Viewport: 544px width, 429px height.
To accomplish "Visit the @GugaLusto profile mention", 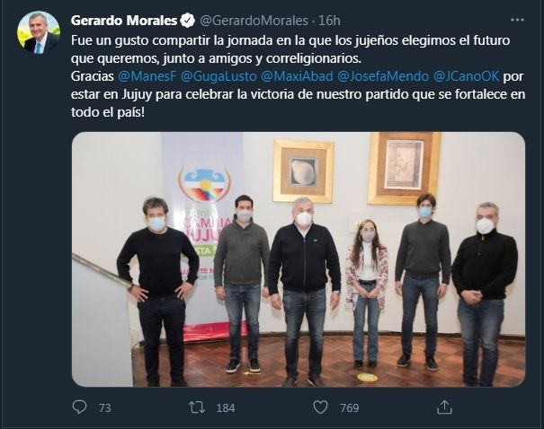I will 218,76.
